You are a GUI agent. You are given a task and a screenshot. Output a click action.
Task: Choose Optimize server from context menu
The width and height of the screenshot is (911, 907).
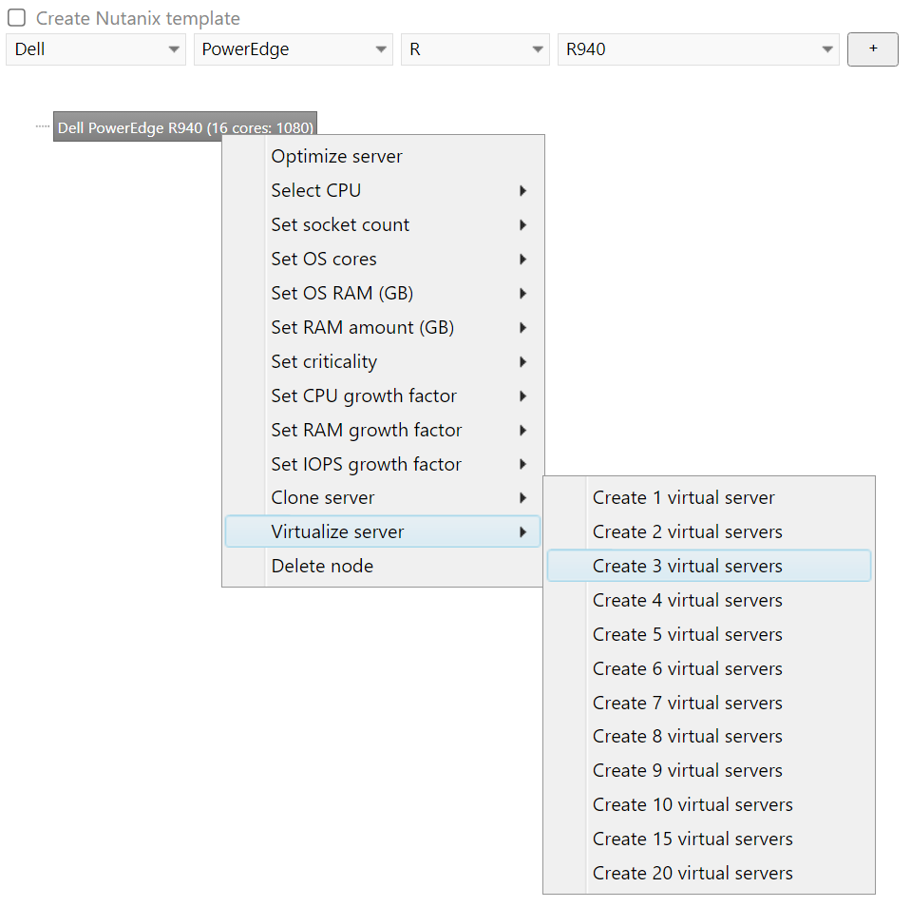336,157
